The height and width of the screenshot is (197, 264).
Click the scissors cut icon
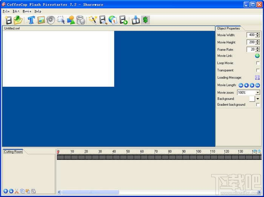pos(17,191)
